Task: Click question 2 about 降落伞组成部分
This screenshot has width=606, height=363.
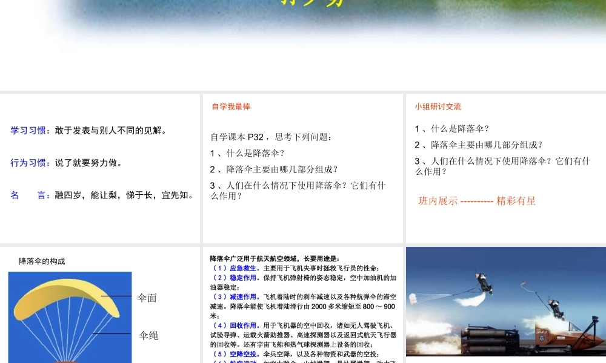Action: (273, 169)
